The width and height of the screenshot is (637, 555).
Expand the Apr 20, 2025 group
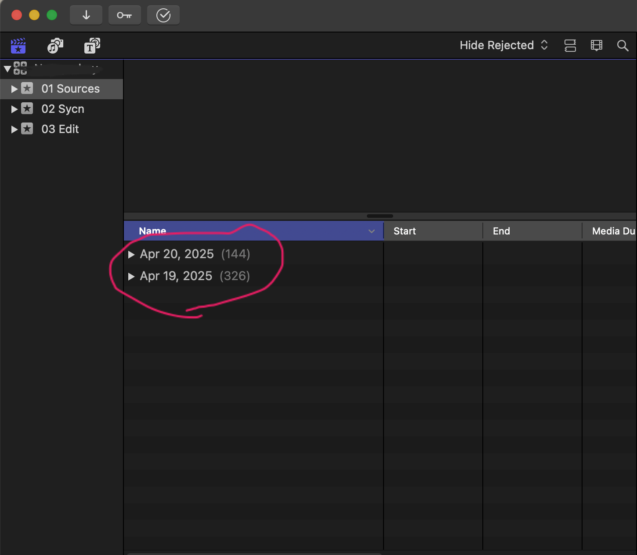tap(131, 255)
